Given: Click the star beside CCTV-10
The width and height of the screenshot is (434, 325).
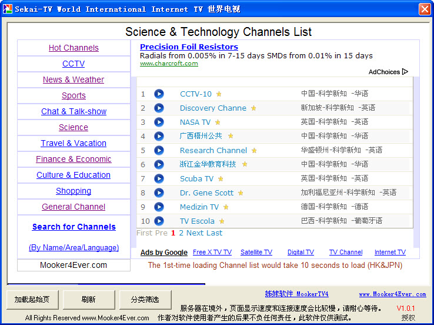Looking at the screenshot, I should (x=219, y=94).
